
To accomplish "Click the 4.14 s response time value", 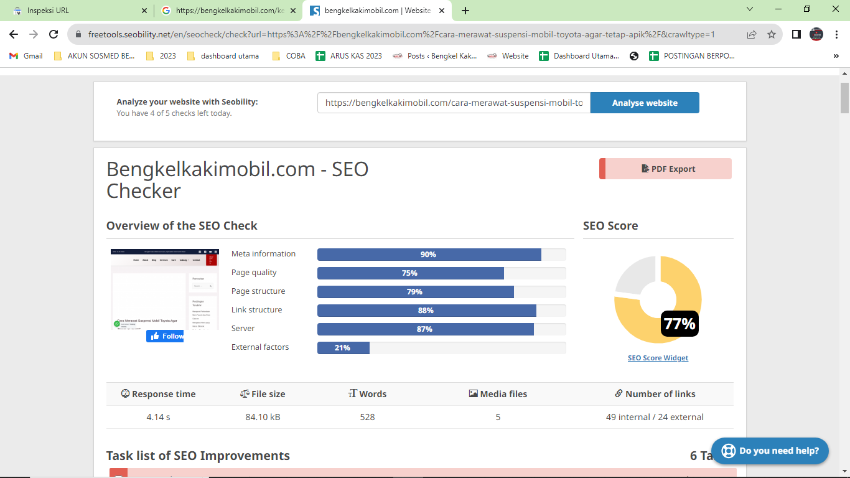I will [x=158, y=417].
